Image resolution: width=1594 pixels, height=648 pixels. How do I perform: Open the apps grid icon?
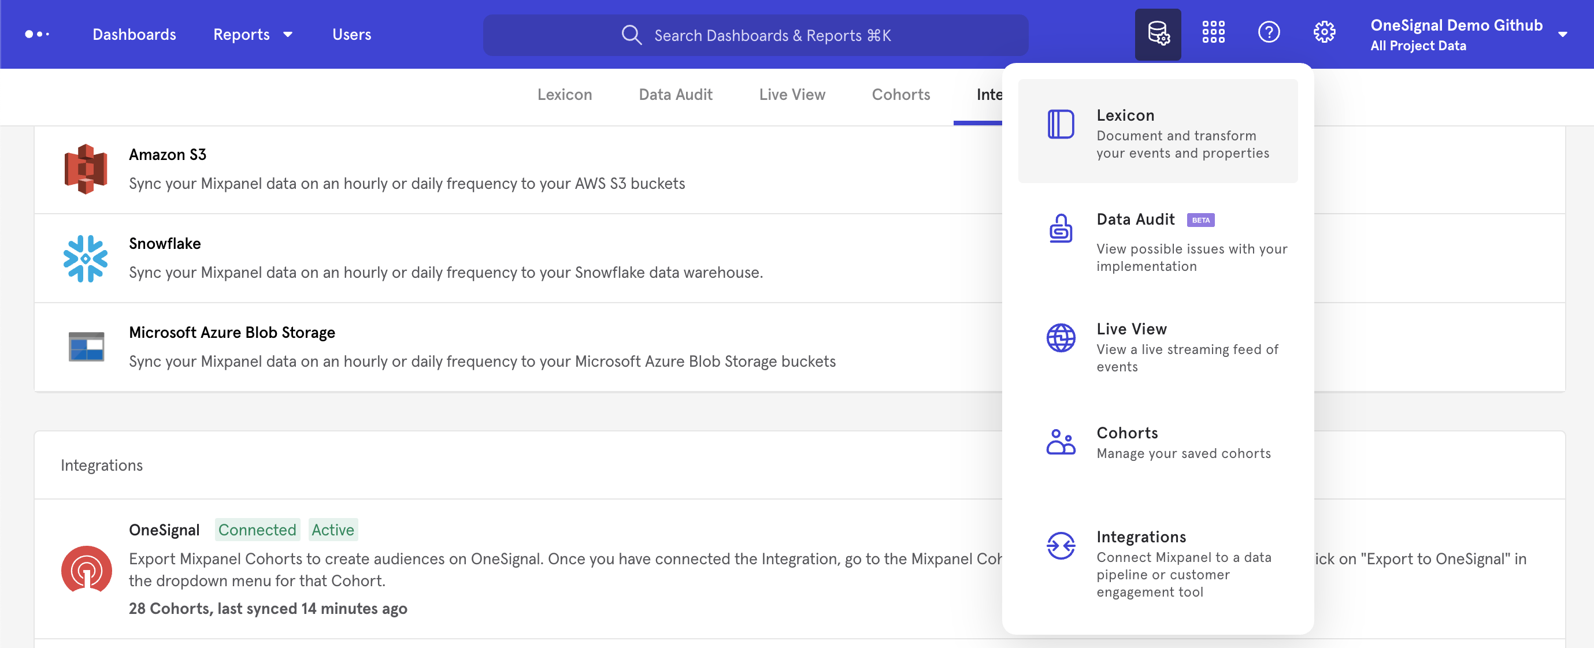[x=1213, y=32]
